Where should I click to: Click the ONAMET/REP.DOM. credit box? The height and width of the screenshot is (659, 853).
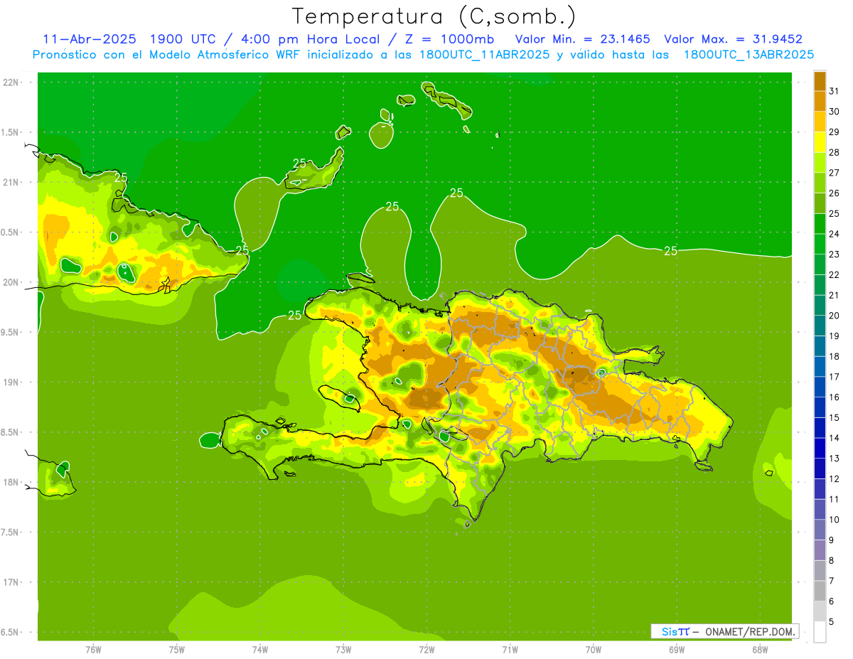coord(724,631)
